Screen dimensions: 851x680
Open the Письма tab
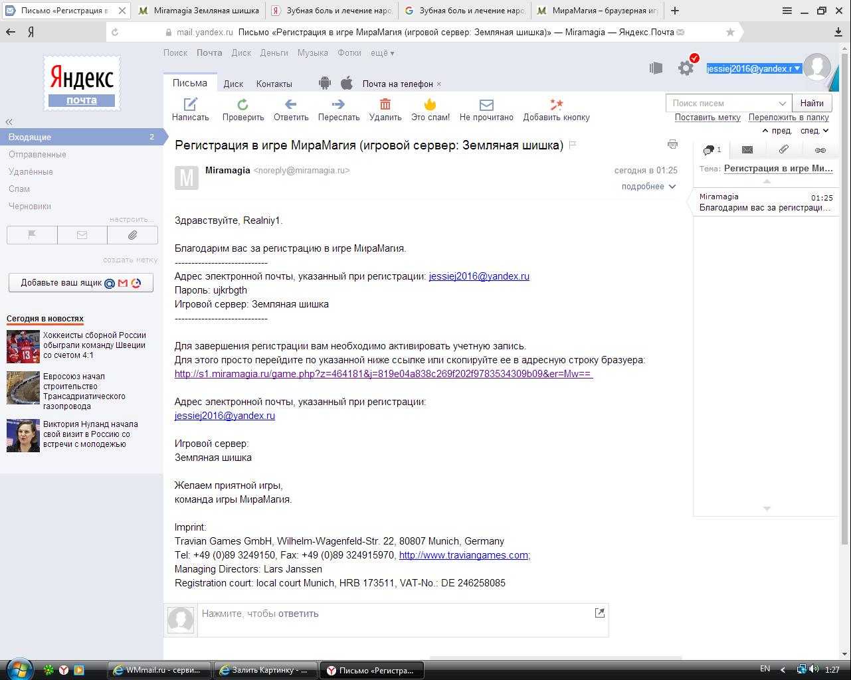pos(190,83)
